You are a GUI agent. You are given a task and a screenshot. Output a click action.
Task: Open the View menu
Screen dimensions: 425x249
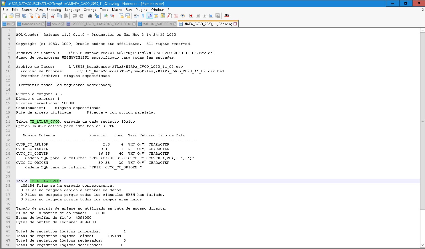click(x=39, y=9)
